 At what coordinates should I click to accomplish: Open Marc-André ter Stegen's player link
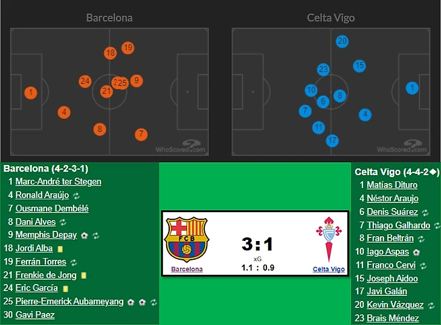58,182
